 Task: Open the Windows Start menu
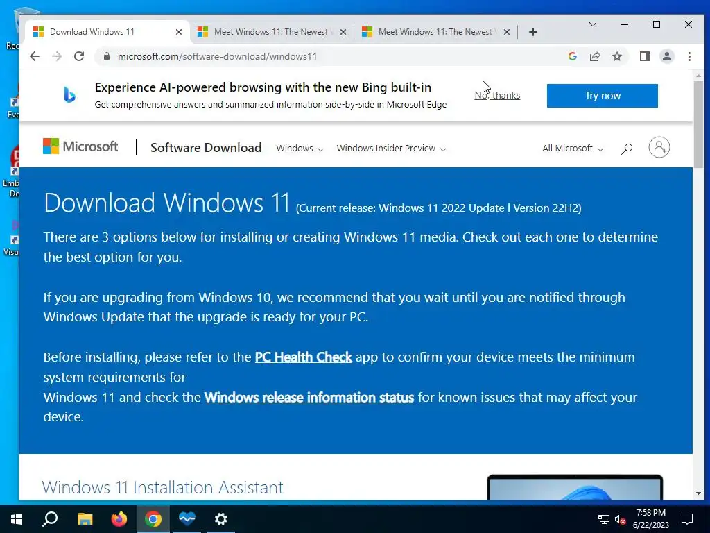click(x=17, y=519)
